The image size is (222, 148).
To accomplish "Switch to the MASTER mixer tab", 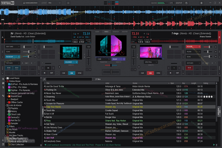I will click(125, 32).
